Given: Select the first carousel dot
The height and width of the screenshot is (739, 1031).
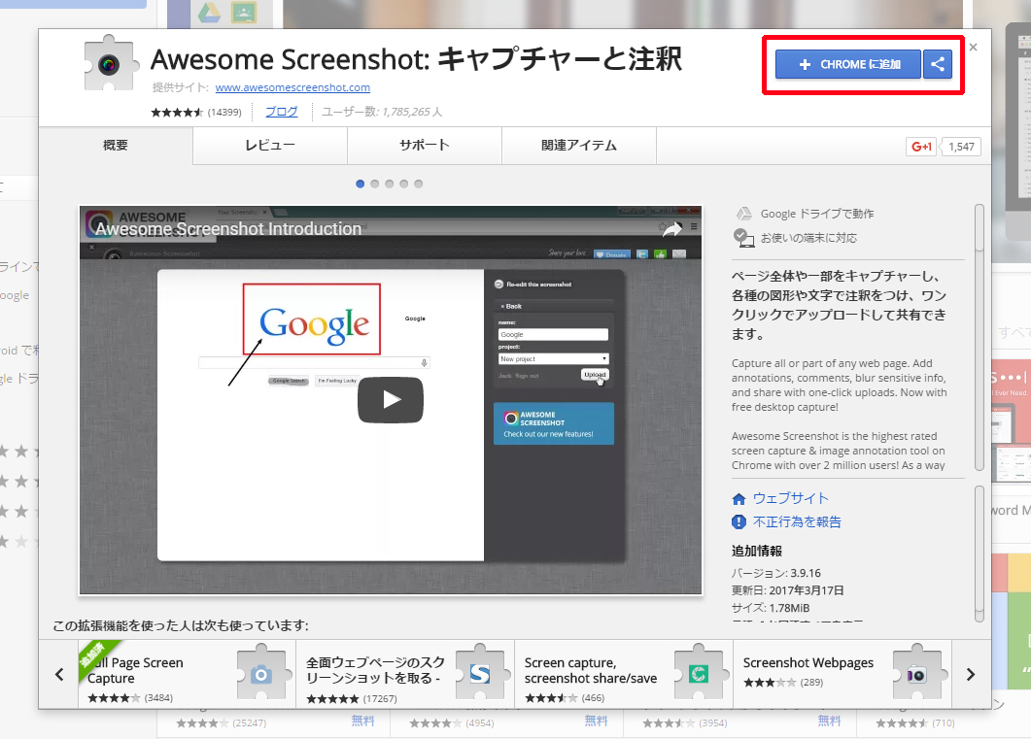Looking at the screenshot, I should [x=360, y=184].
